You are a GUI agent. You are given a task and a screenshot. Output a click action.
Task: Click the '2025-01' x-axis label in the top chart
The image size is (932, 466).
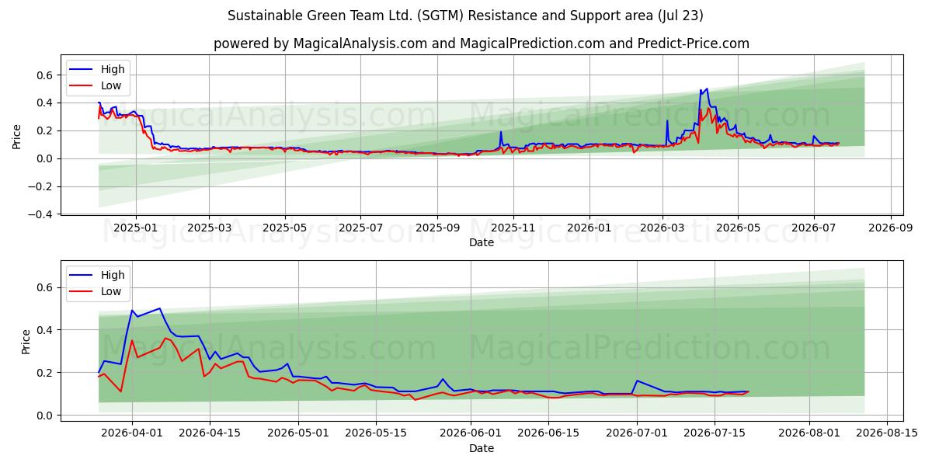pos(136,228)
